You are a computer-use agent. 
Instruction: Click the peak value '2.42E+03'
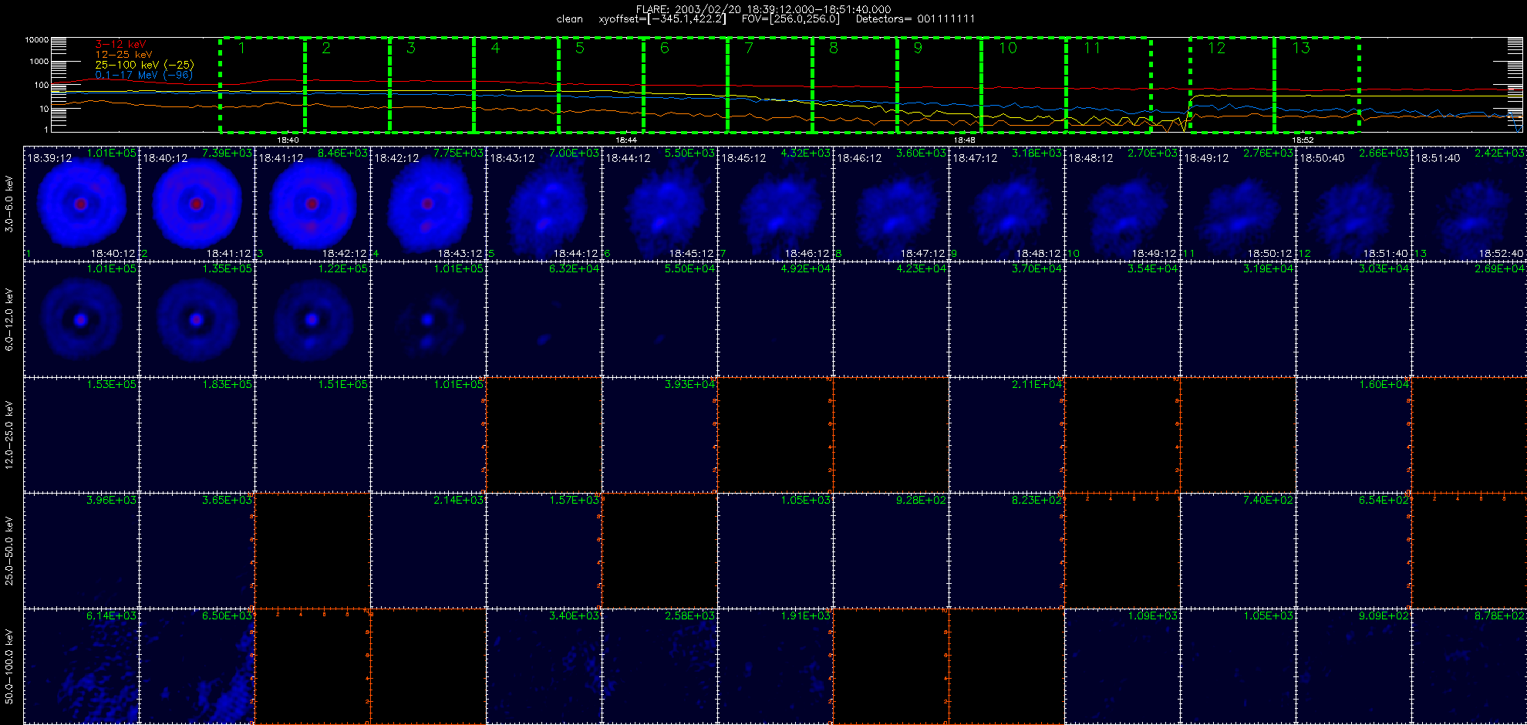(1500, 153)
